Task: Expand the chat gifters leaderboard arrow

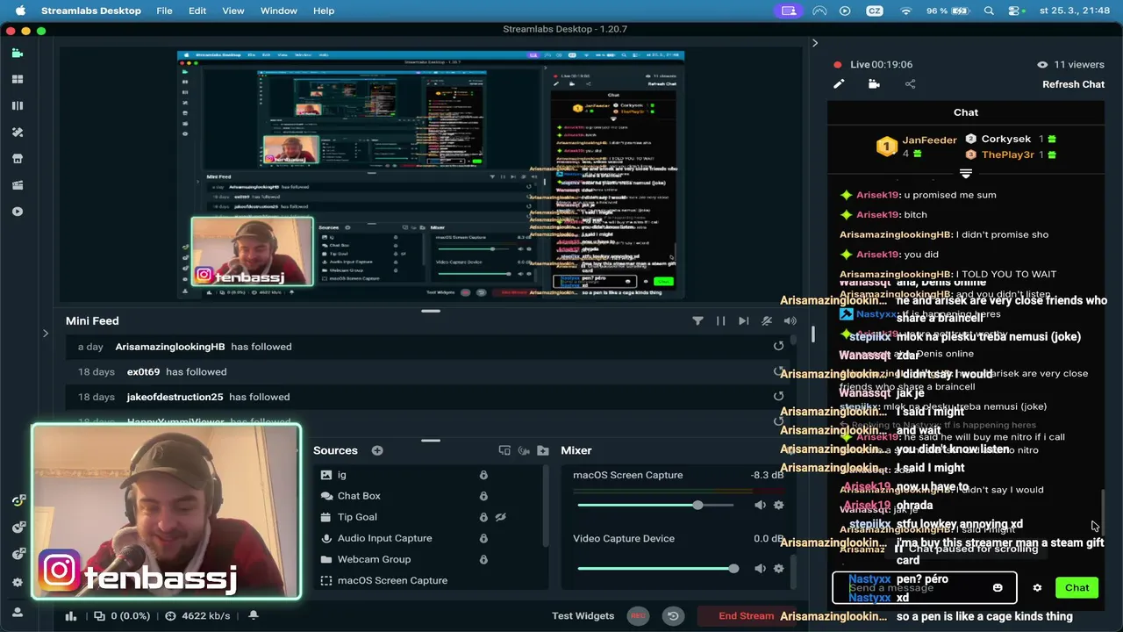Action: tap(966, 173)
